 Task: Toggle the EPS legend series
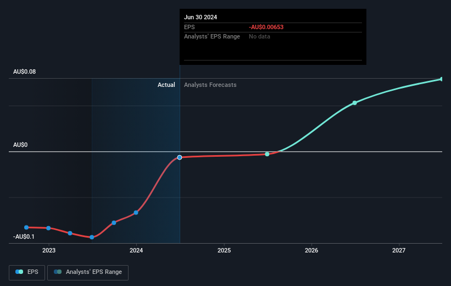coord(27,272)
